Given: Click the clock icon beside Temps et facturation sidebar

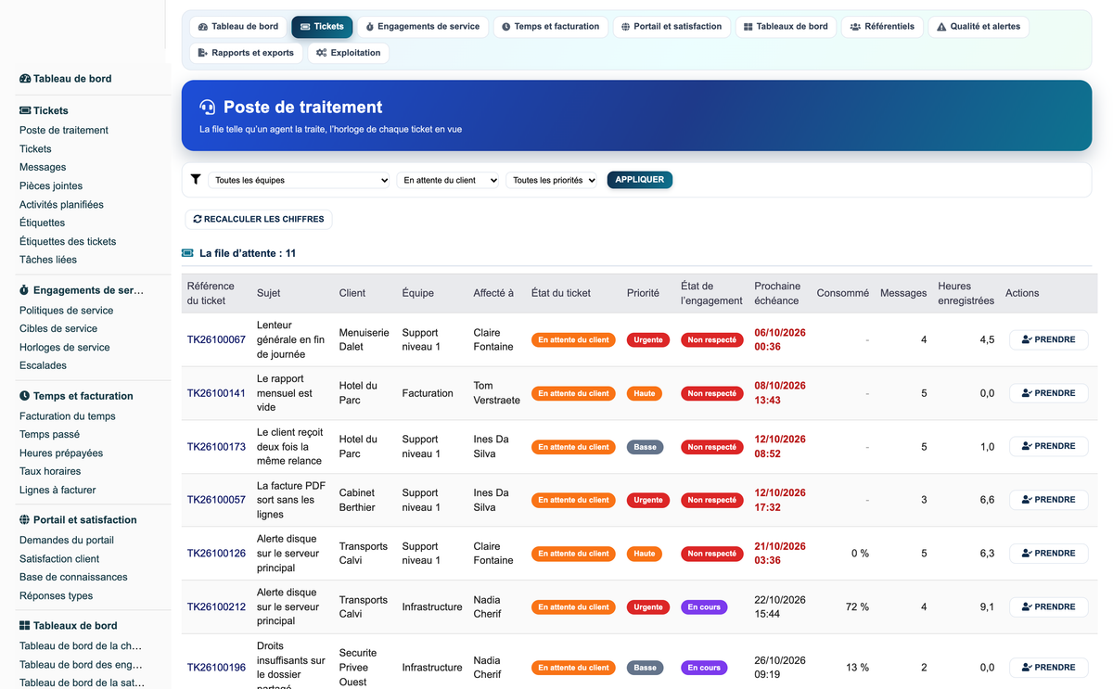Looking at the screenshot, I should pos(25,396).
